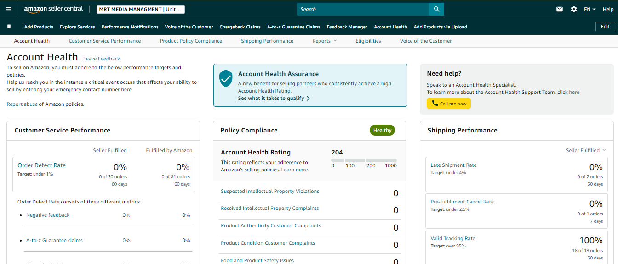Click the Learn more link under Account Health Rating
This screenshot has width=618, height=264.
[295, 170]
